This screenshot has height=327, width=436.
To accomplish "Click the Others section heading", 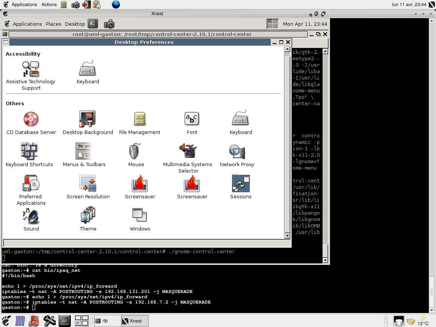I will (15, 103).
